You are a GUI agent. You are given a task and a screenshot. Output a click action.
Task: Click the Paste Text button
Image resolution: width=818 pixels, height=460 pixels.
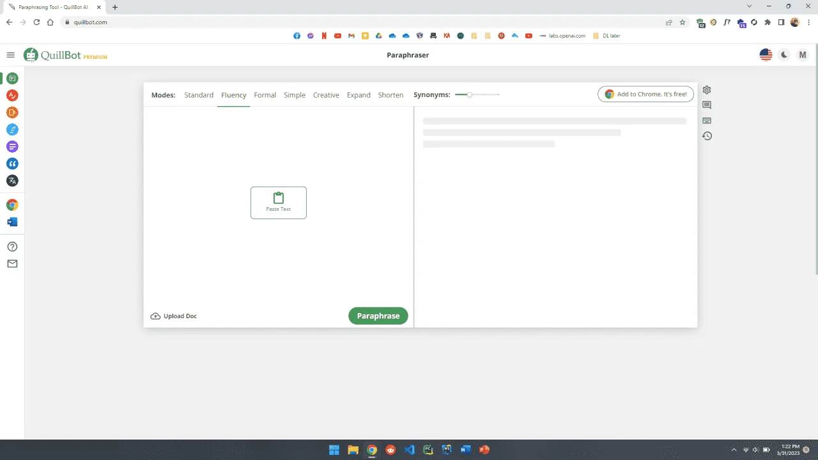point(279,203)
